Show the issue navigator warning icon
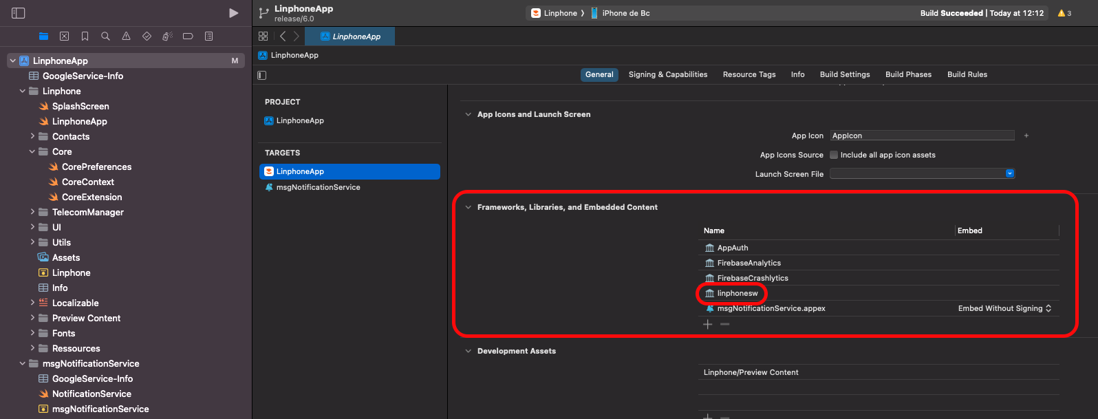1098x419 pixels. pyautogui.click(x=126, y=36)
